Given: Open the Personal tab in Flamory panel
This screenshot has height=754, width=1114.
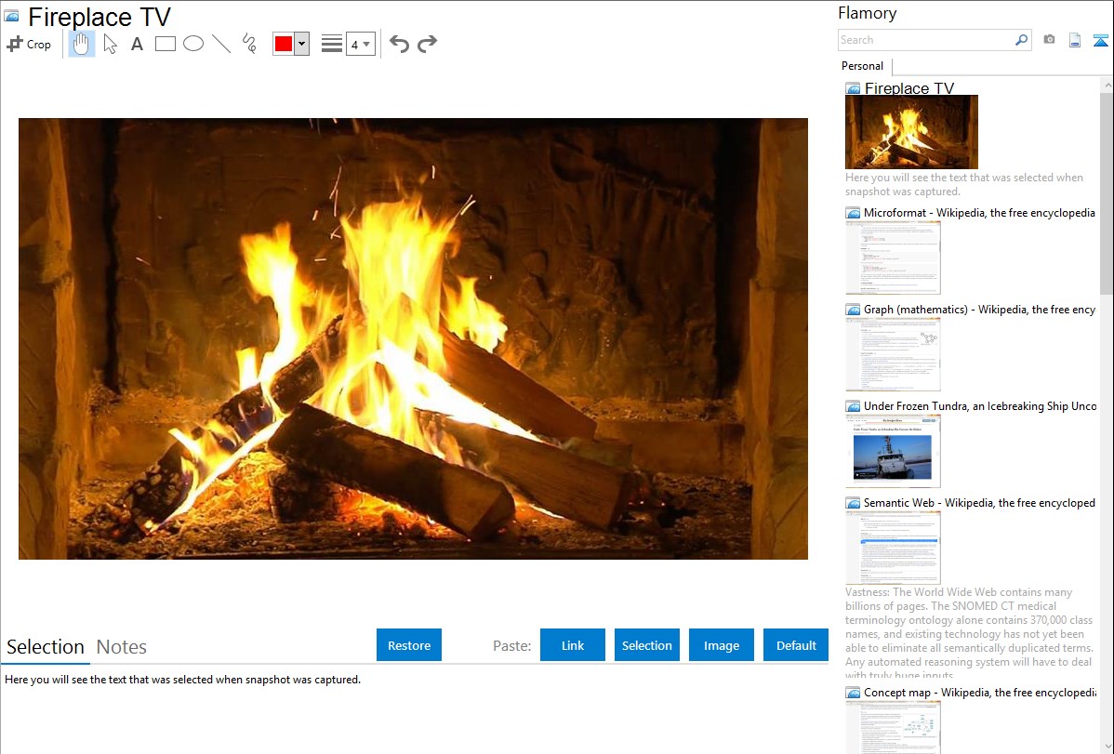Looking at the screenshot, I should point(862,66).
